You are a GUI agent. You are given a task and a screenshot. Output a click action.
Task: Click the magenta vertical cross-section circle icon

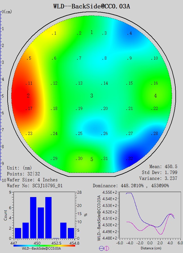pyautogui.click(x=106, y=248)
